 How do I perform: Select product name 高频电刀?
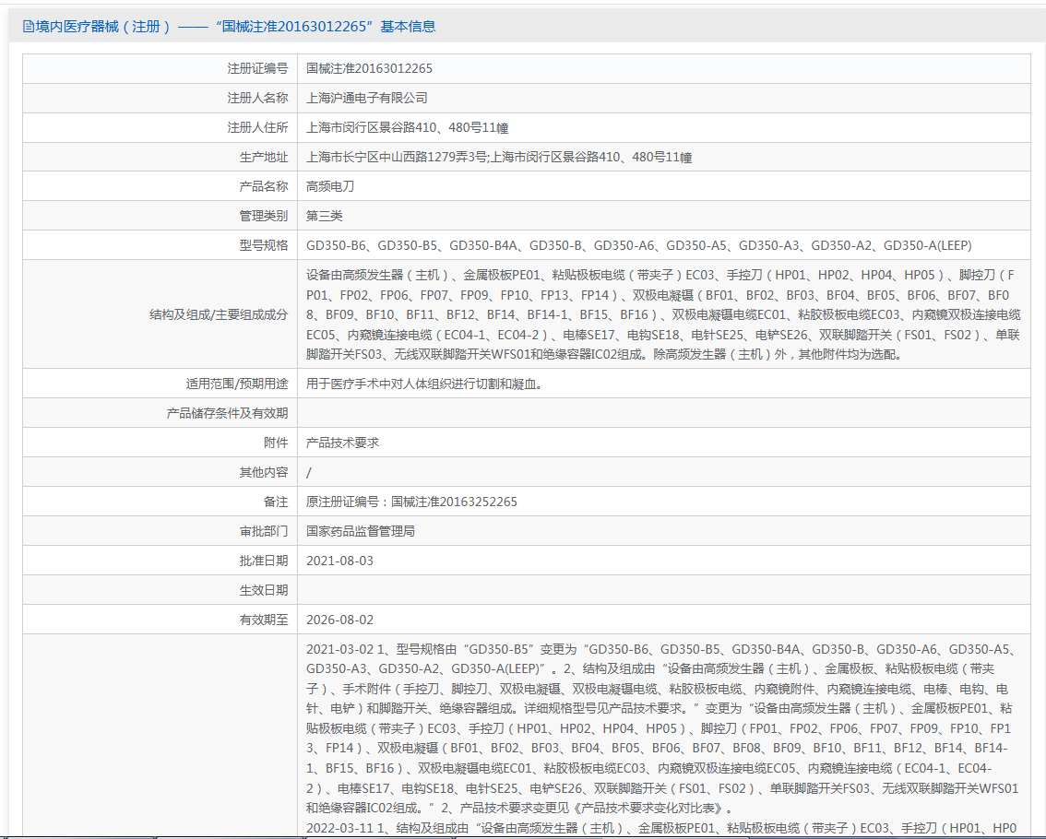click(x=330, y=186)
